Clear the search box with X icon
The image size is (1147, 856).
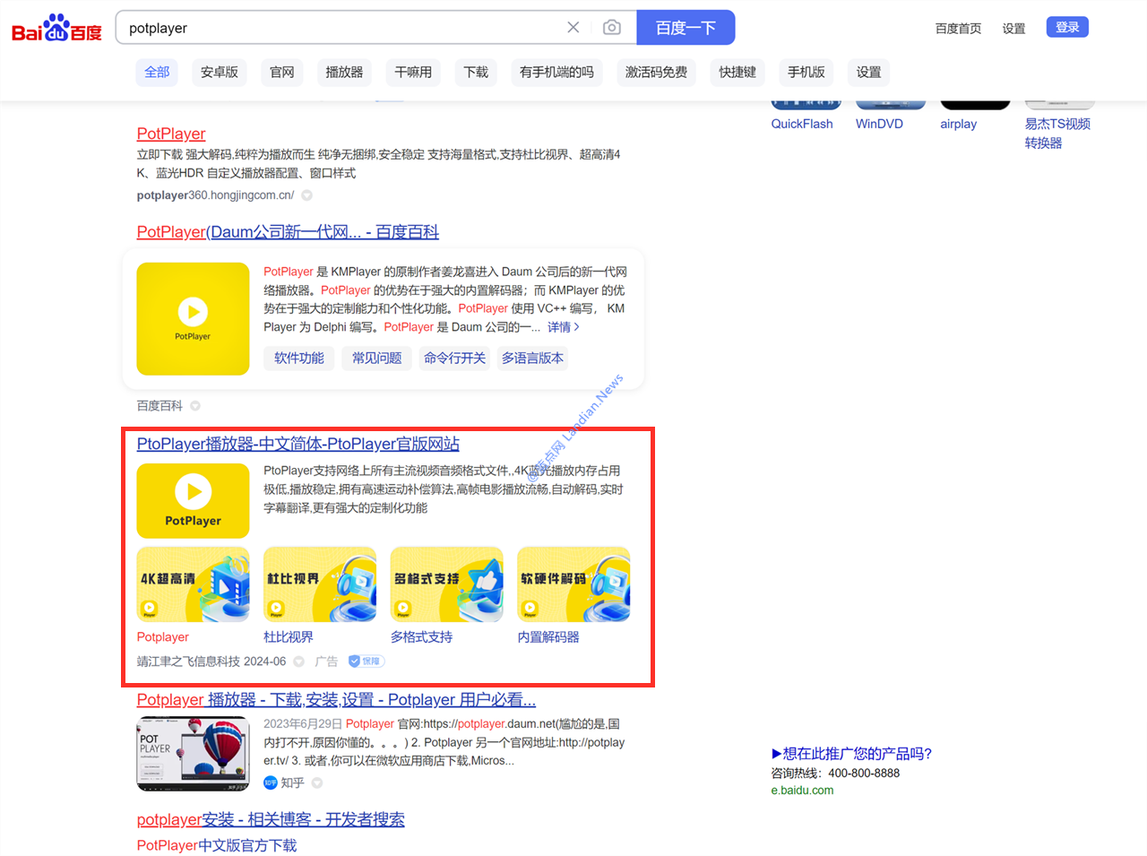(x=573, y=28)
